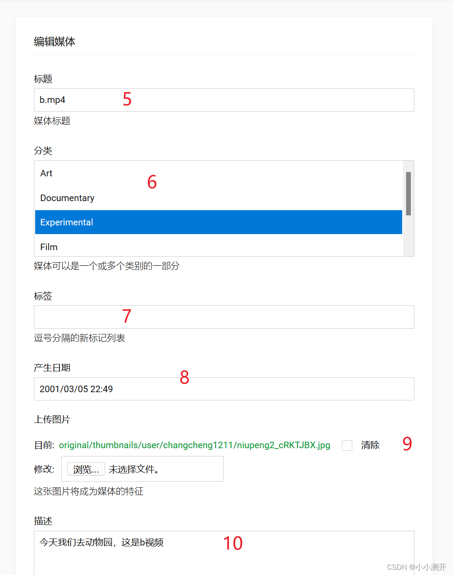Select the Documentary category option
This screenshot has height=575, width=453.
coord(218,198)
